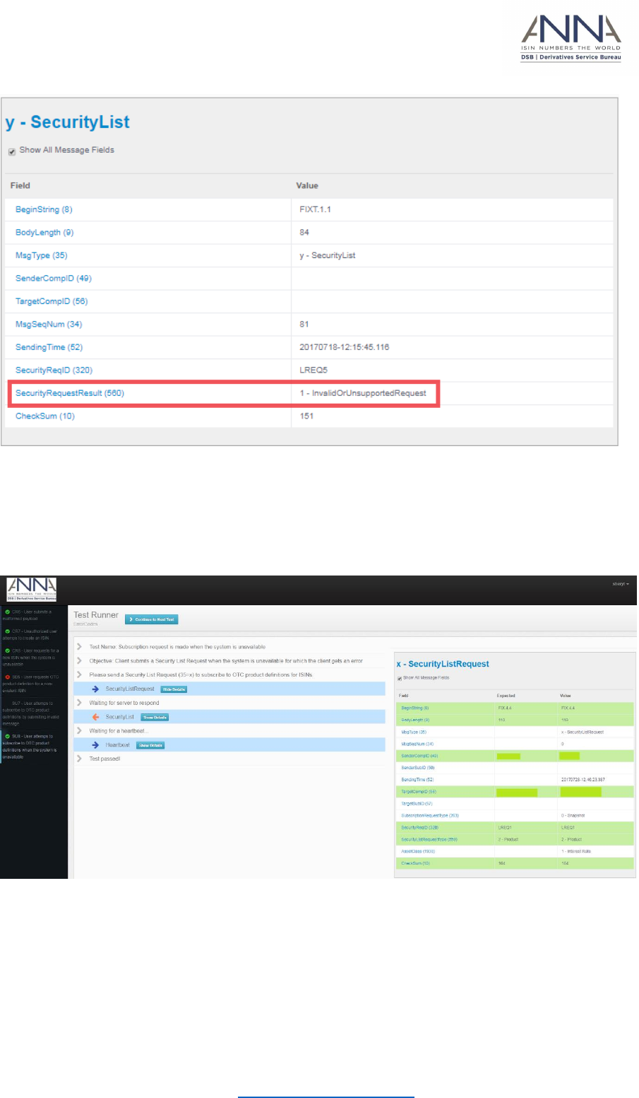Open TargetCompID (56) link in SecurityList table
The height and width of the screenshot is (1098, 639).
pyautogui.click(x=52, y=301)
